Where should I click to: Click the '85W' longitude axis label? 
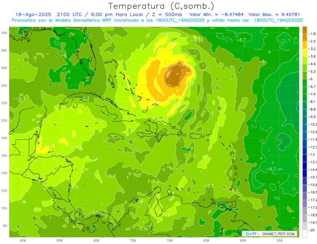coord(60,241)
